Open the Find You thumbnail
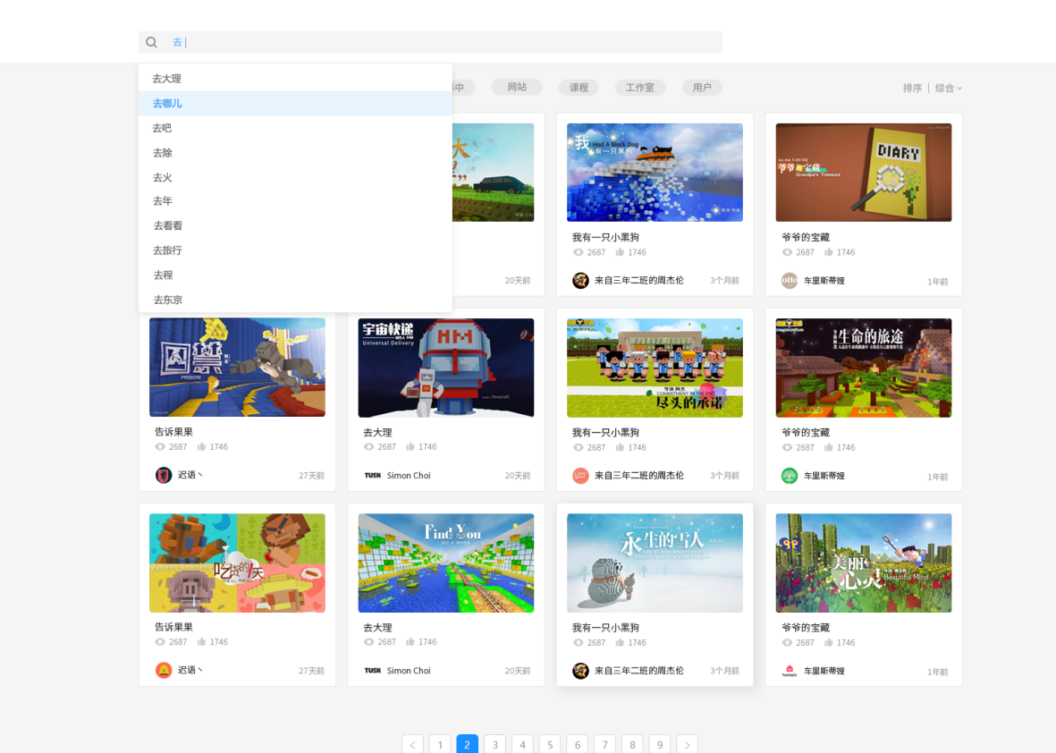This screenshot has height=753, width=1056. click(x=446, y=563)
